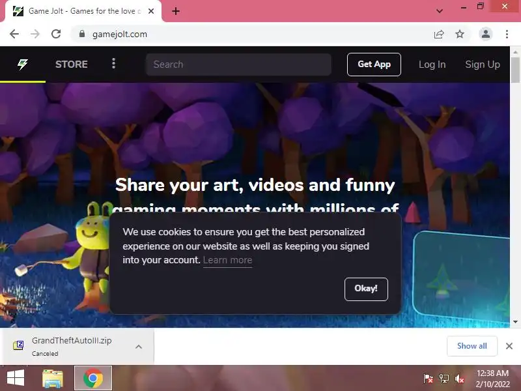The height and width of the screenshot is (391, 521).
Task: Accept cookies with the Okay! button
Action: click(366, 289)
